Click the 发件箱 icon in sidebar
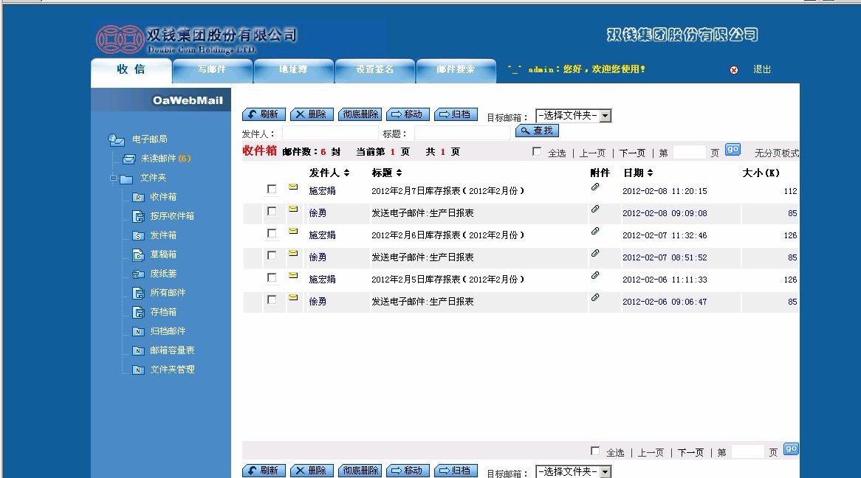 coord(138,235)
